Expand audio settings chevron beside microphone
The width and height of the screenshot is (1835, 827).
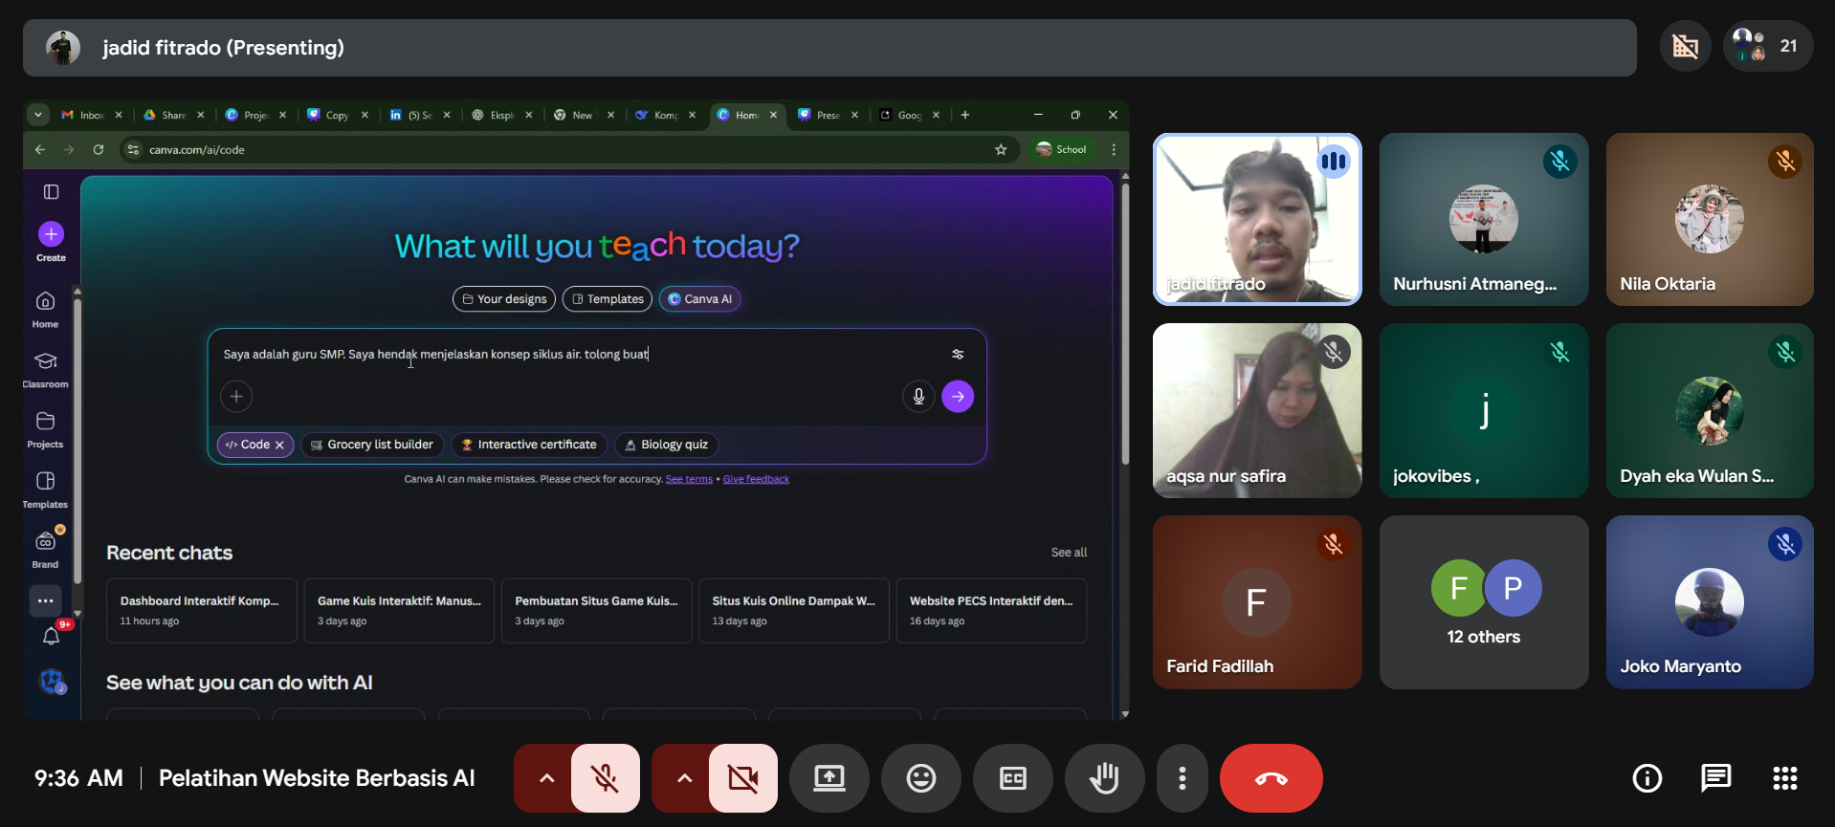tap(546, 778)
